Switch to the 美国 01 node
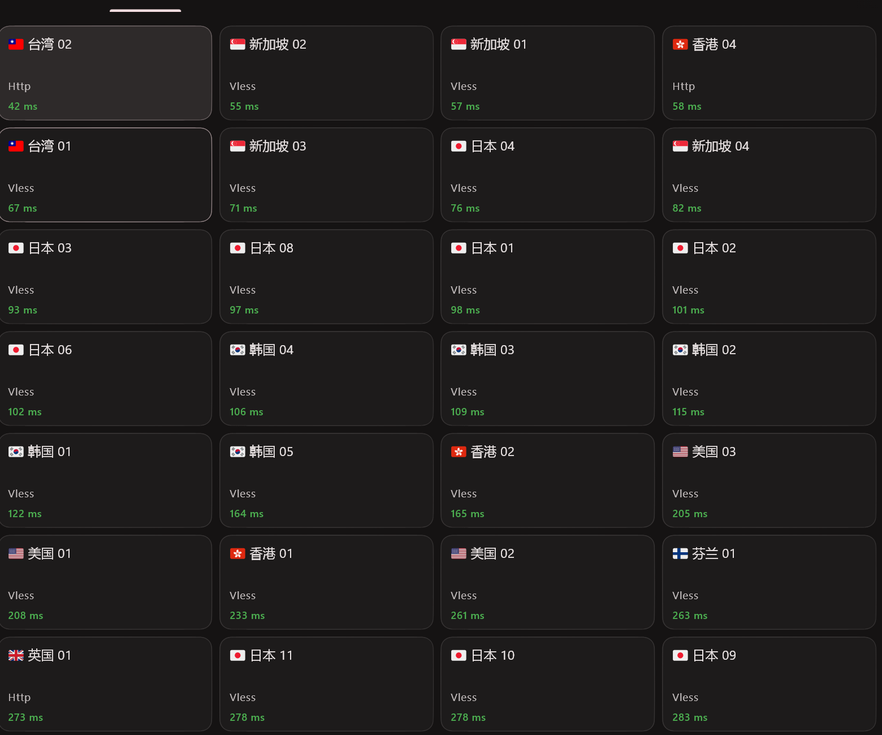The width and height of the screenshot is (882, 735). coord(106,582)
